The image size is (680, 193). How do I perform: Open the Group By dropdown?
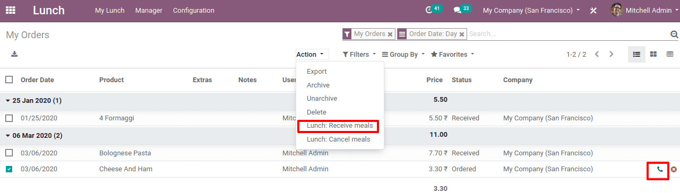(403, 54)
